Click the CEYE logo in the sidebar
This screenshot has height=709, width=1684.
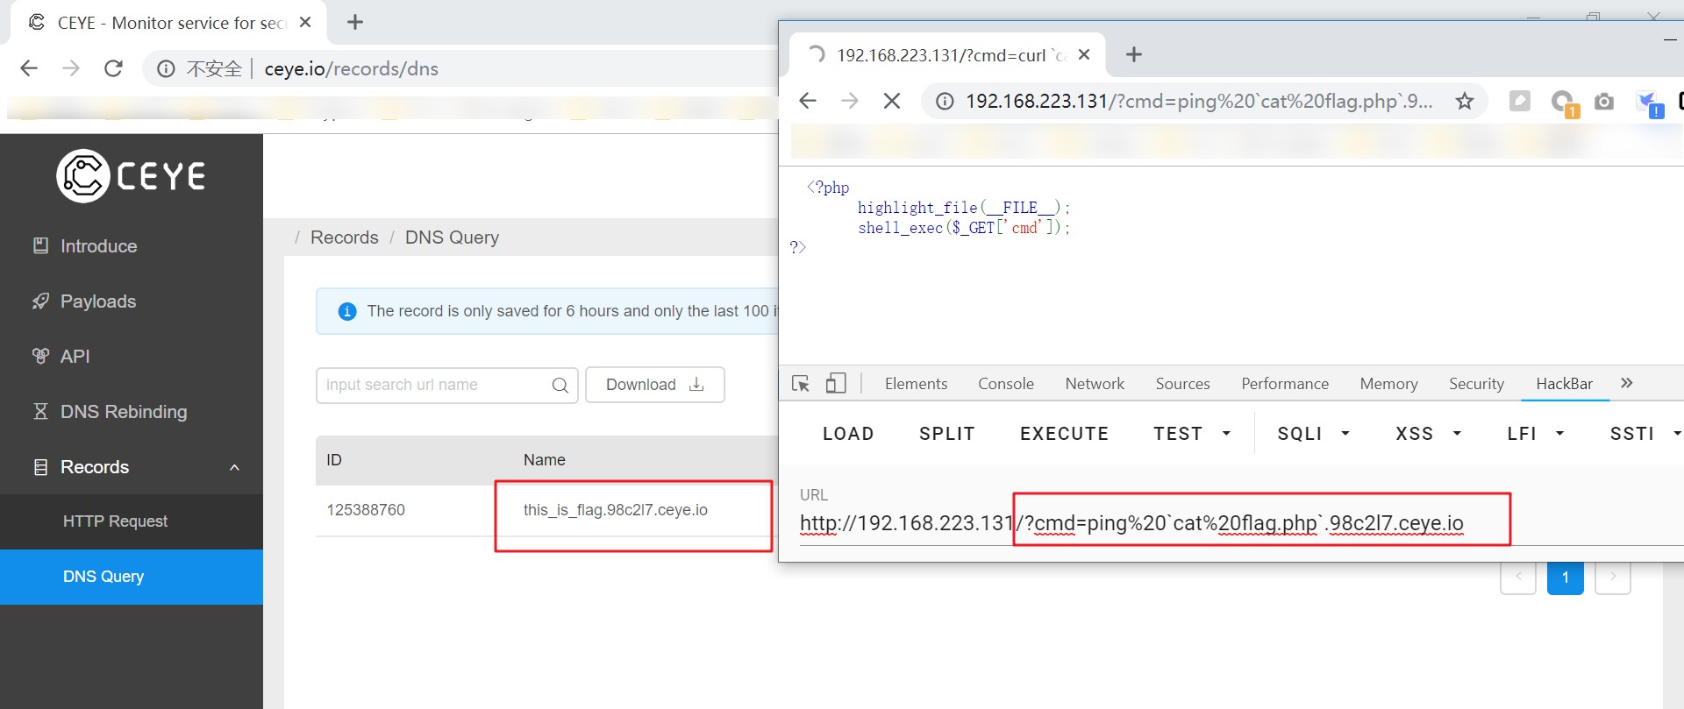132,176
